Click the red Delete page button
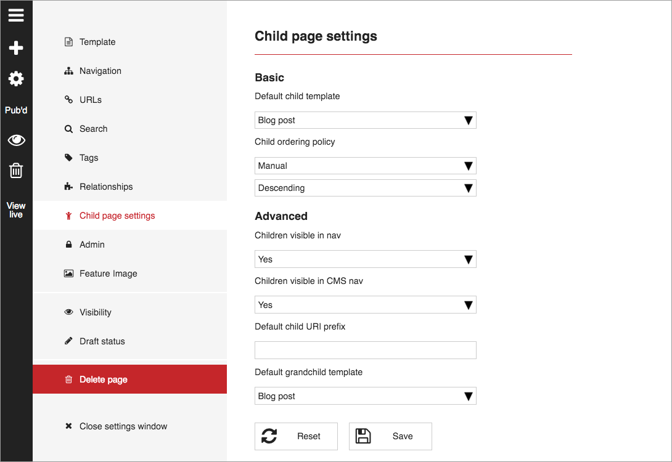Screen dimensions: 672x462 (130, 379)
